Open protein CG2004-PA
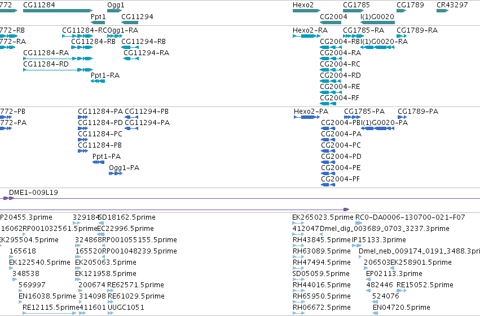This screenshot has width=480, height=316. coord(341,134)
